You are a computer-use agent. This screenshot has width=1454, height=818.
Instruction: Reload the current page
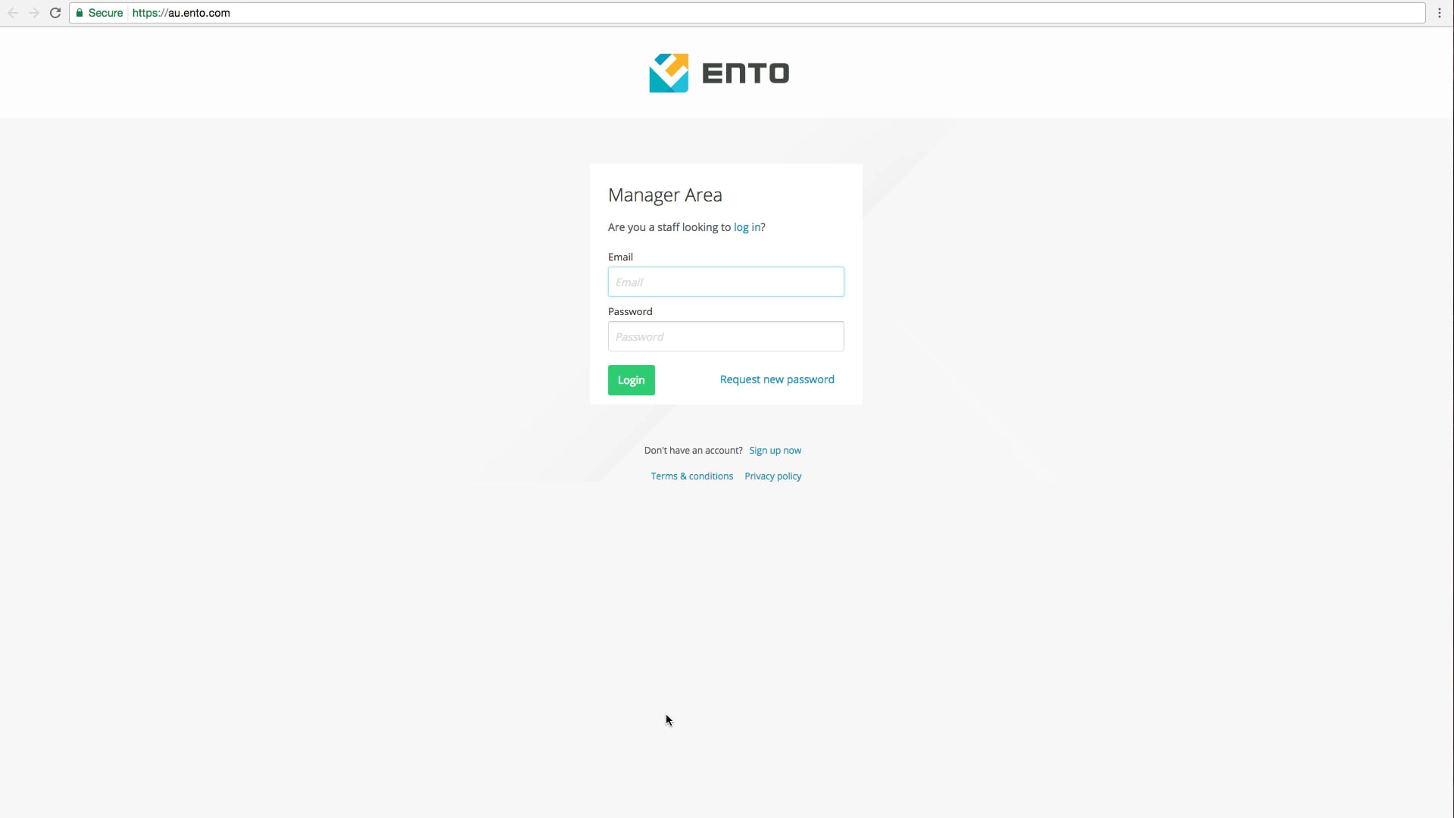(55, 13)
